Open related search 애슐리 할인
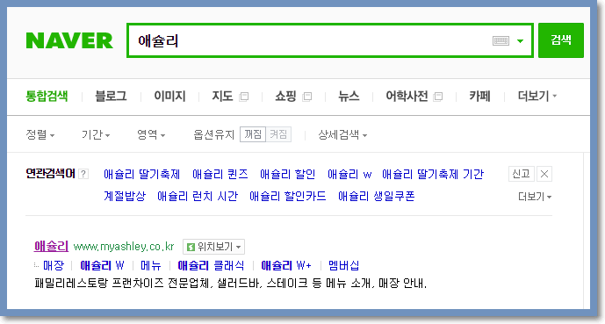This screenshot has height=324, width=605. pos(287,175)
